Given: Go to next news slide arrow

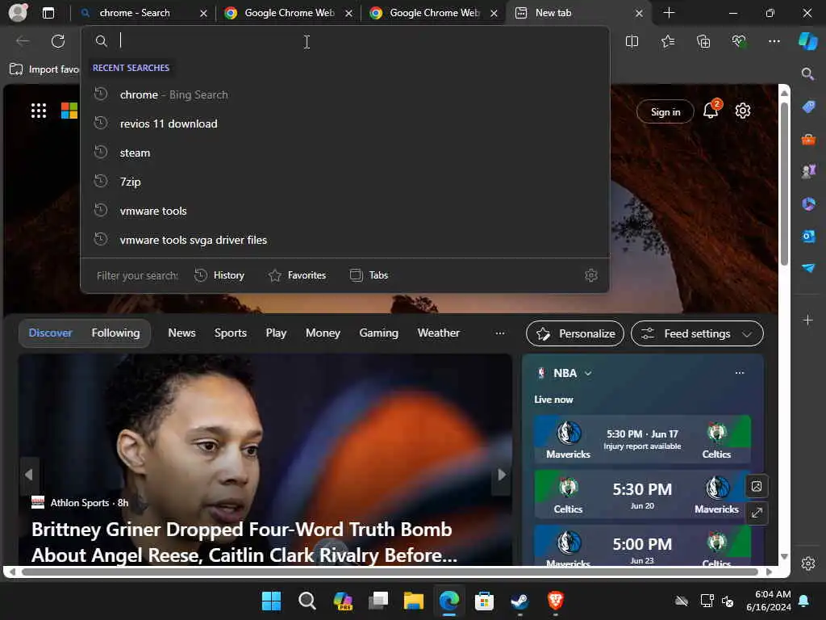Looking at the screenshot, I should (501, 475).
